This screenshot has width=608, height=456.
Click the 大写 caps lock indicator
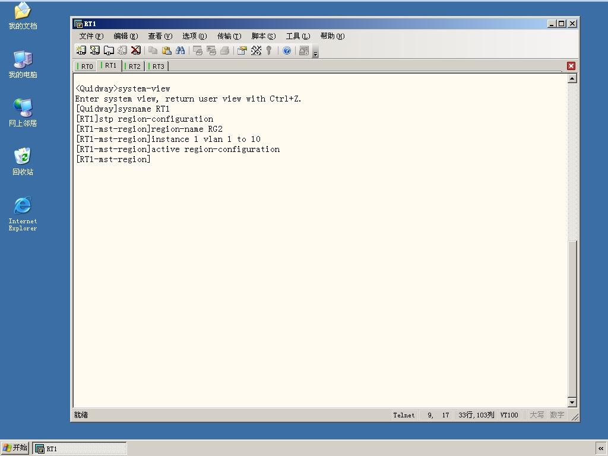pos(537,415)
